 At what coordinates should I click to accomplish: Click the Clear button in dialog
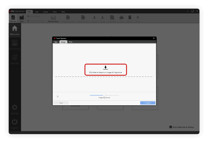61,103
